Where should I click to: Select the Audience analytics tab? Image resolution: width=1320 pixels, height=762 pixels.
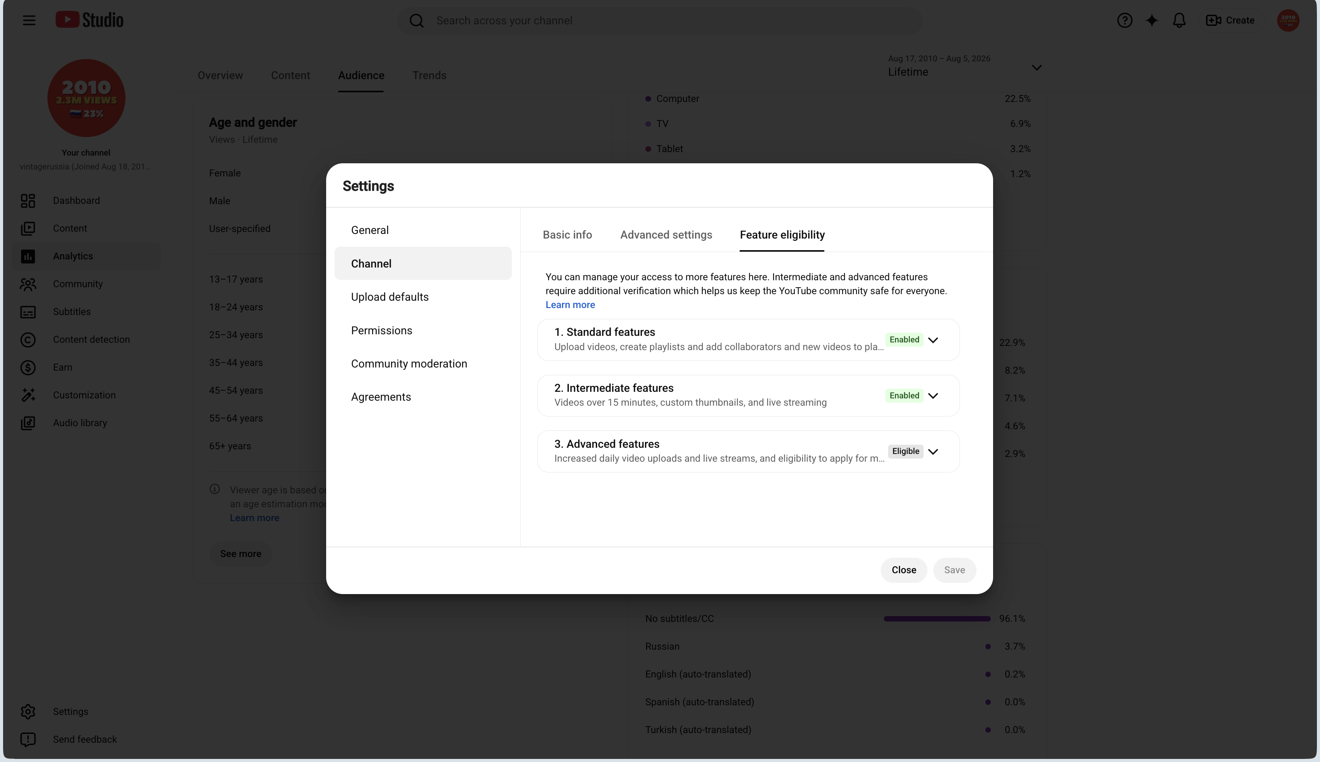tap(361, 75)
